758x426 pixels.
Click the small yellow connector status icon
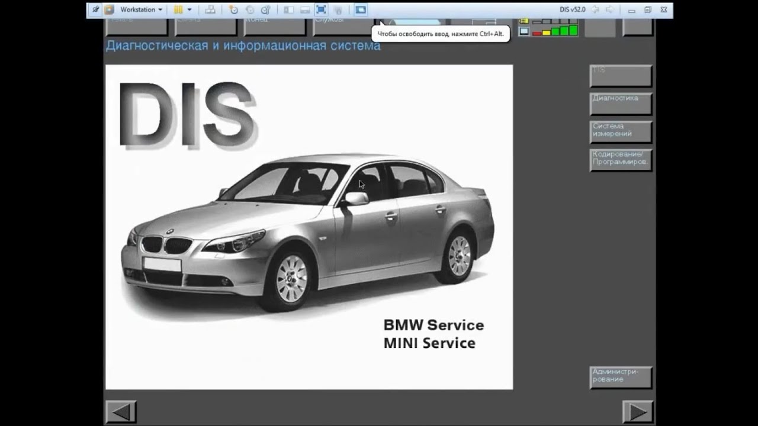(523, 21)
